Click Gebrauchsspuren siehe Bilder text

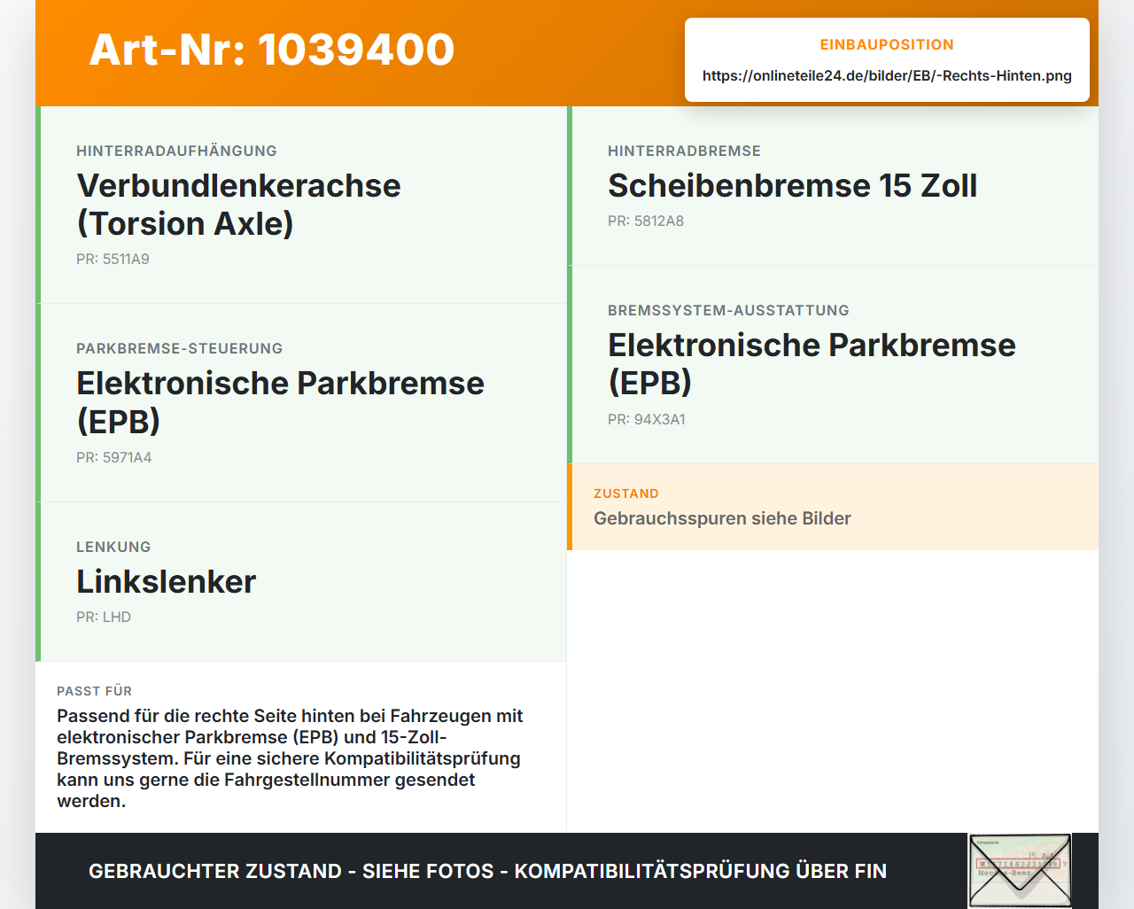[722, 518]
